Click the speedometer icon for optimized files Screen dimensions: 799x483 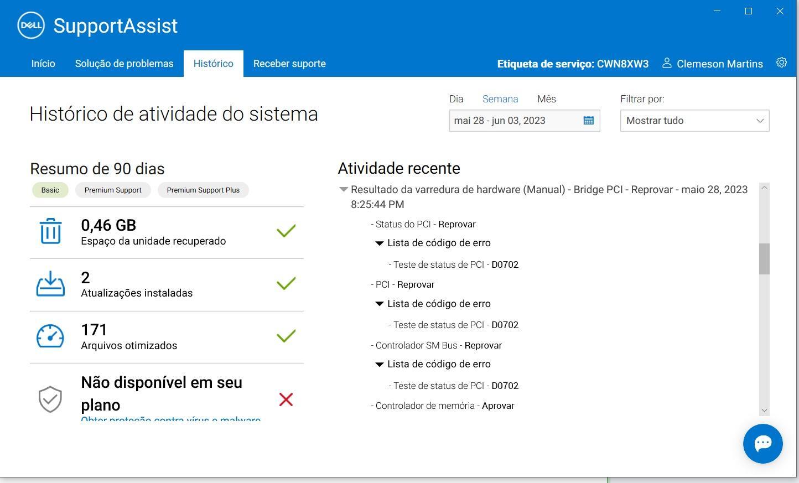(x=50, y=336)
